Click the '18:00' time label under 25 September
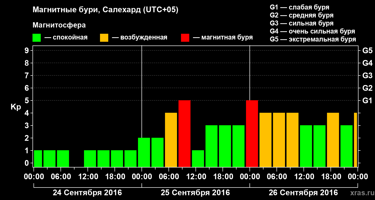The height and width of the screenshot is (200, 375). pyautogui.click(x=223, y=177)
